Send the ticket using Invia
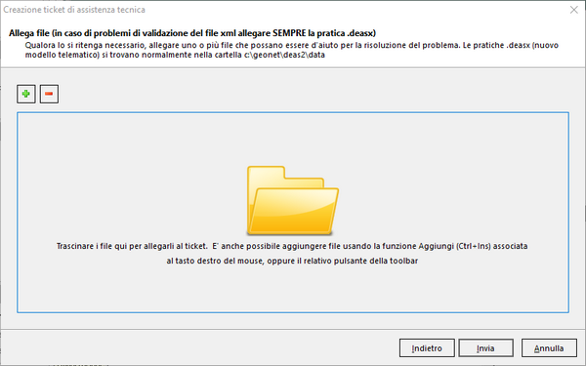 [x=485, y=348]
